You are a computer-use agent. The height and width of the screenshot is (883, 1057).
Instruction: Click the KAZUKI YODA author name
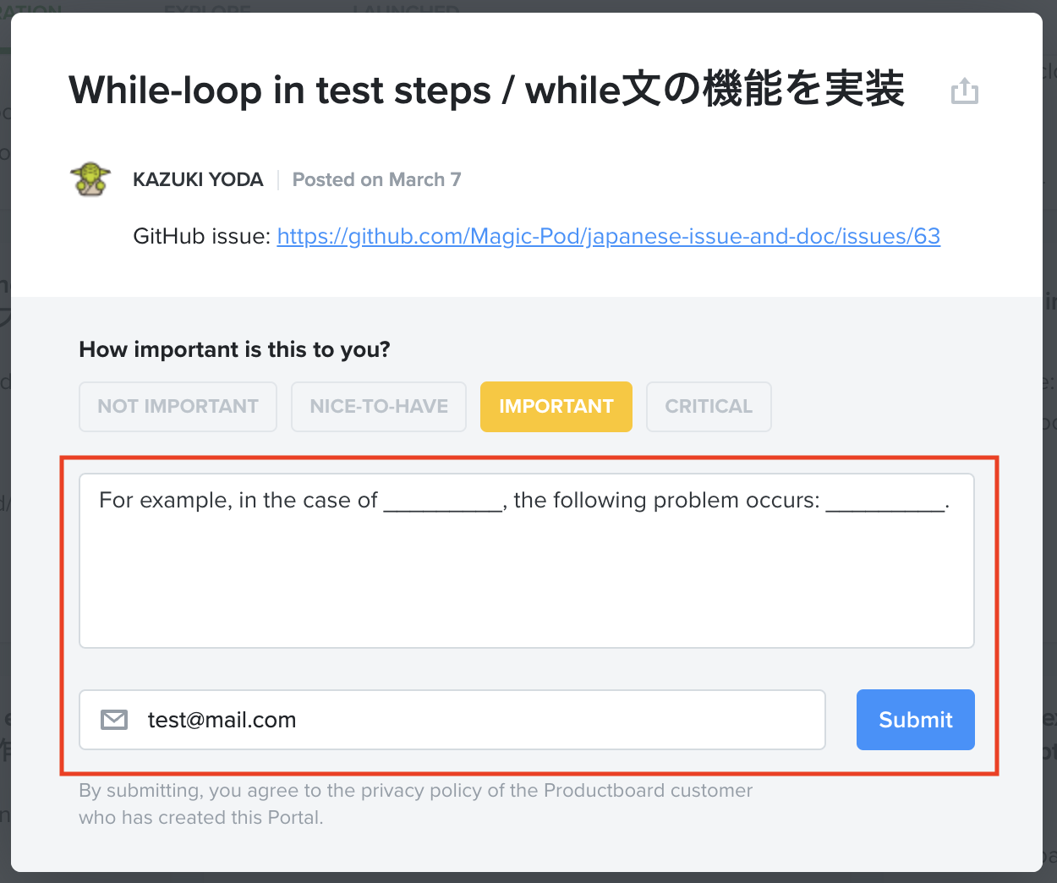click(198, 178)
